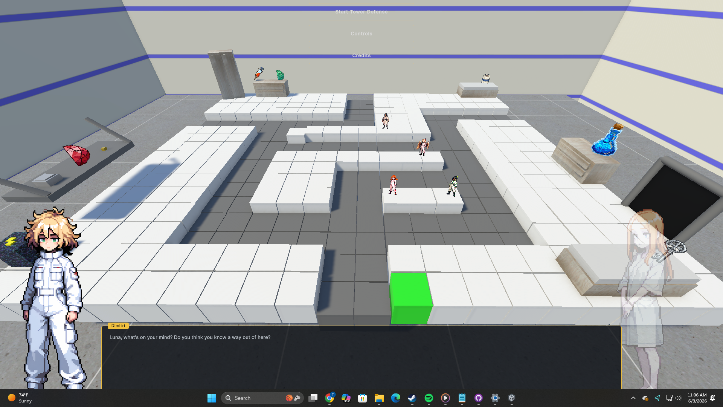Open Microsoft Store from taskbar

pos(363,398)
